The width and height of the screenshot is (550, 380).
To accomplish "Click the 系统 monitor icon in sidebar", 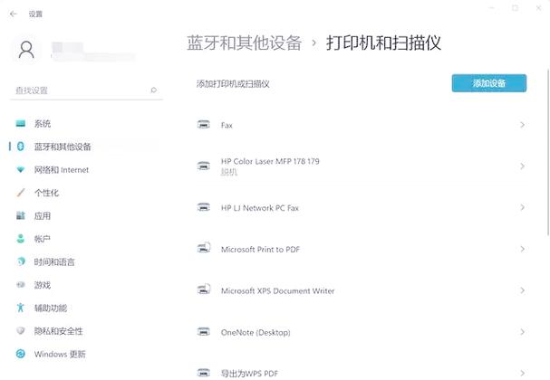I will [x=21, y=123].
